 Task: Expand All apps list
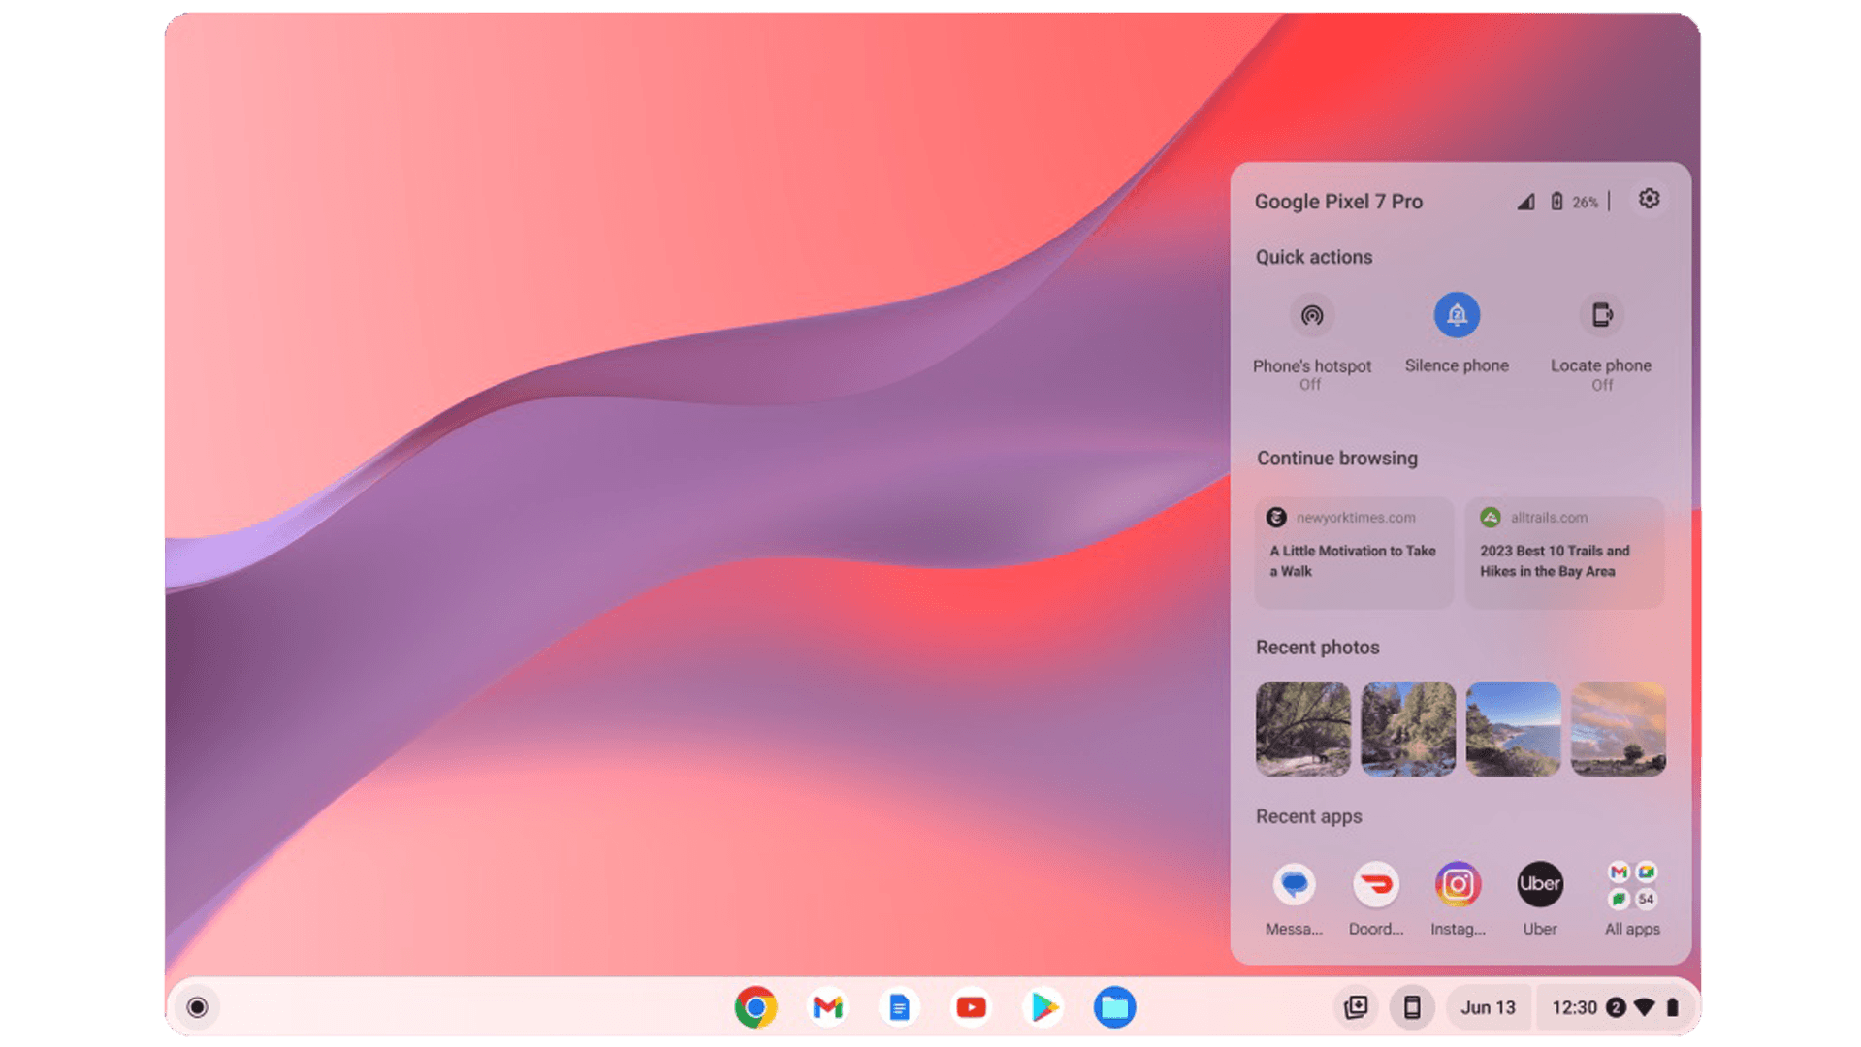point(1632,883)
